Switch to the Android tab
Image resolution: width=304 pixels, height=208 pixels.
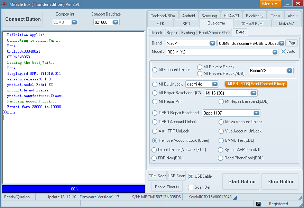(x=188, y=16)
